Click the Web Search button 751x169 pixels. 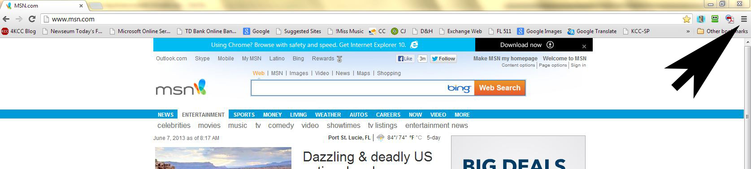point(499,88)
